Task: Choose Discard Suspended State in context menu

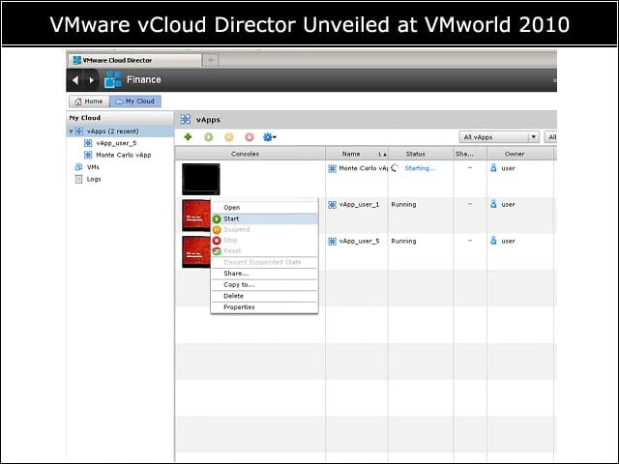Action: [264, 262]
